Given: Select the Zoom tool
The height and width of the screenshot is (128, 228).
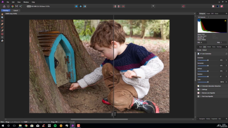Looking at the screenshot, I should coord(2,17).
